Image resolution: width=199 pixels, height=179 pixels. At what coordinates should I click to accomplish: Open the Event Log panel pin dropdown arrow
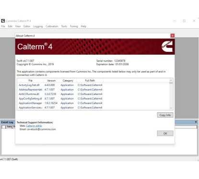[x=196, y=122]
